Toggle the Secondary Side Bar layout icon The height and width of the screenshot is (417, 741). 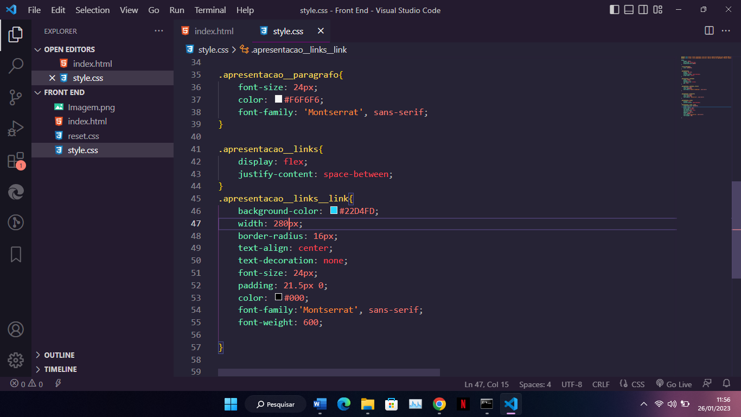[x=643, y=10]
